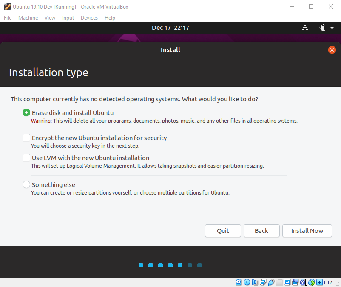Open the system menu dropdown arrow in top bar
The image size is (341, 287).
coord(332,28)
